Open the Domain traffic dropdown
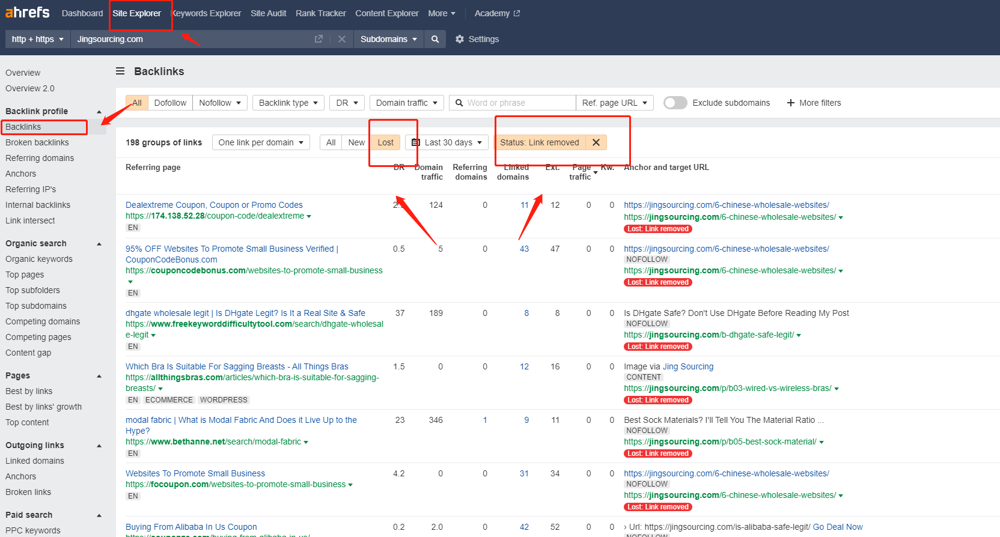 [x=407, y=103]
